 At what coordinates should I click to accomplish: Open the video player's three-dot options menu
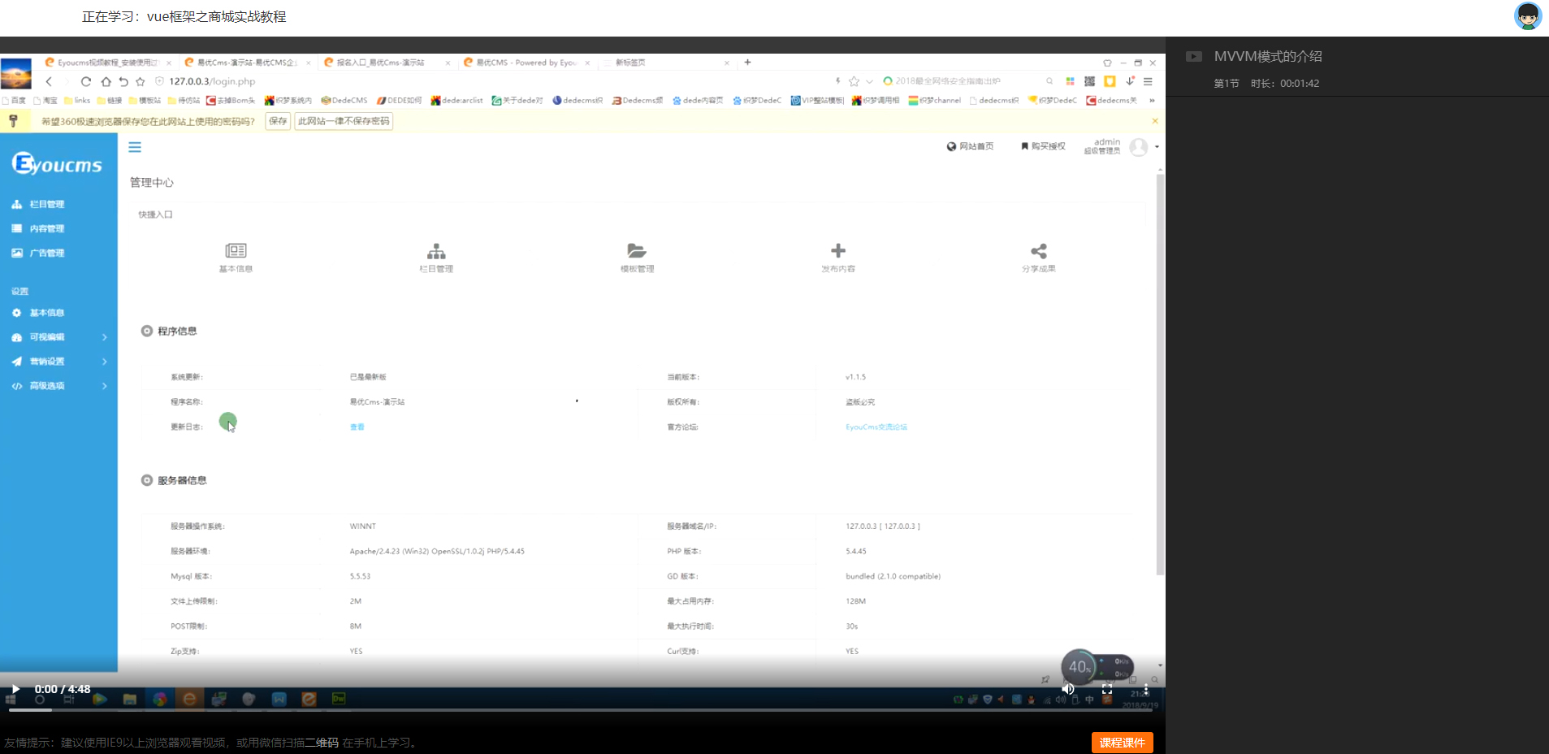point(1146,689)
